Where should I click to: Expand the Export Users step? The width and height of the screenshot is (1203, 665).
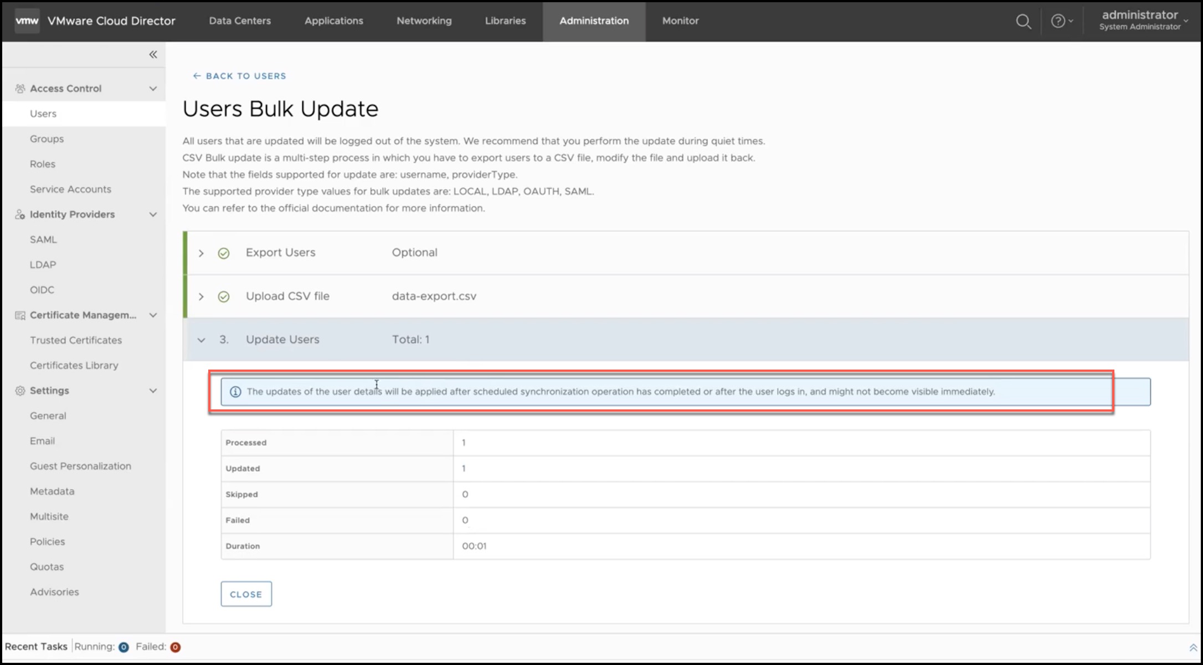click(201, 253)
